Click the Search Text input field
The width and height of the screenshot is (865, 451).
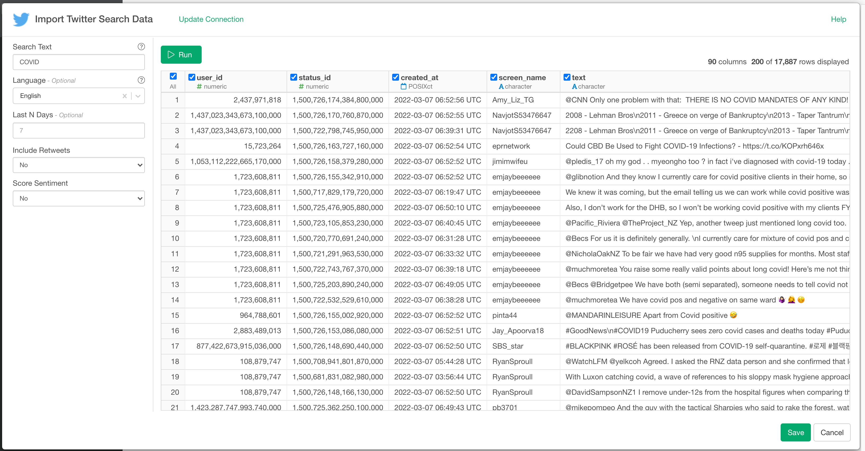point(79,62)
